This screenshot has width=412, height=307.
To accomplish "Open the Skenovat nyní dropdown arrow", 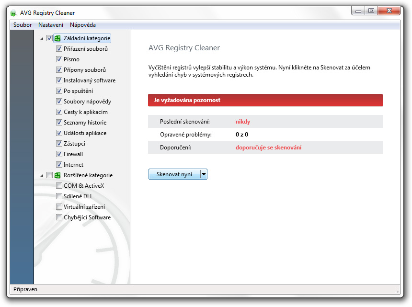I will (x=204, y=174).
